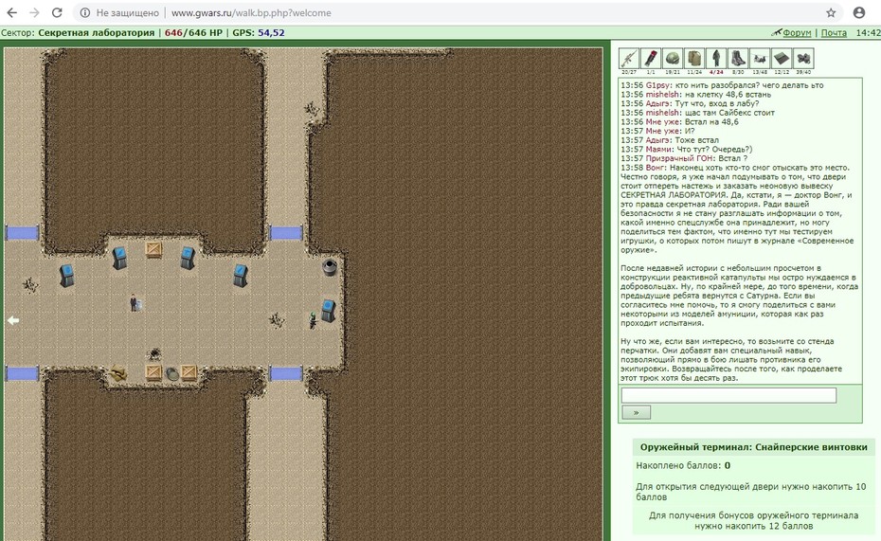Activate terminal left of the top crate
This screenshot has height=541, width=881.
click(119, 258)
